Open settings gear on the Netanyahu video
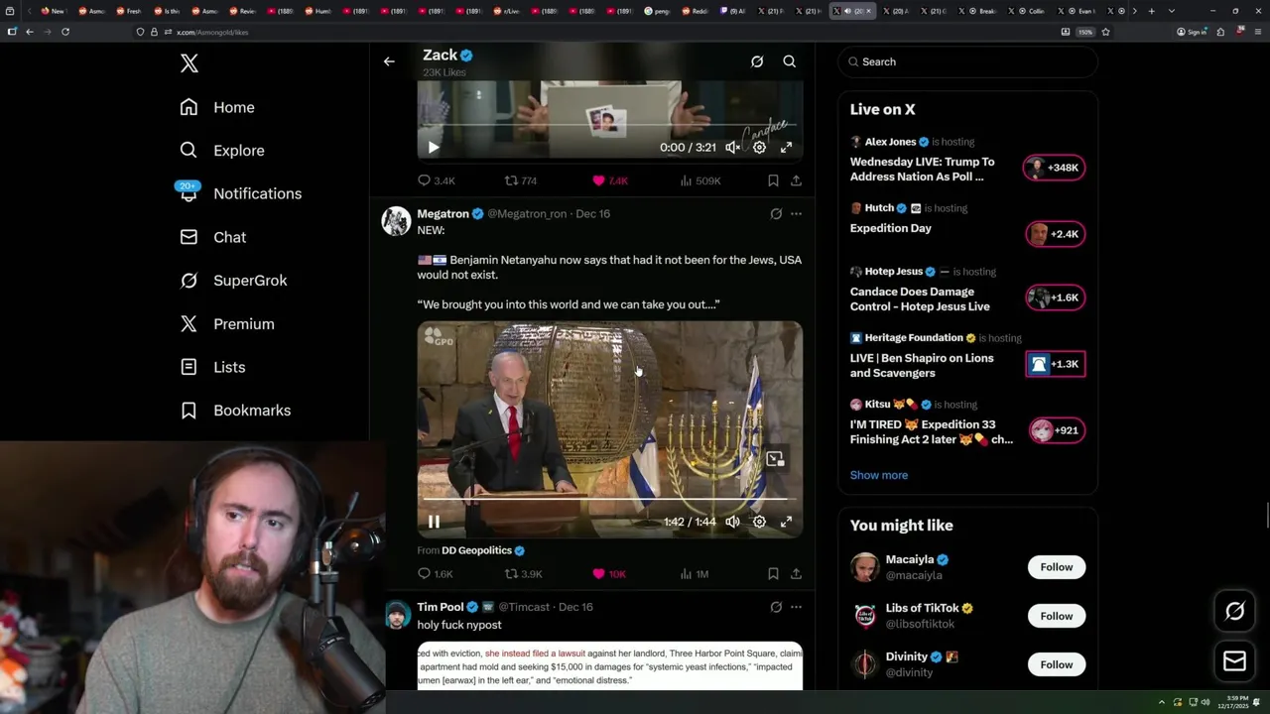This screenshot has height=714, width=1270. point(759,522)
